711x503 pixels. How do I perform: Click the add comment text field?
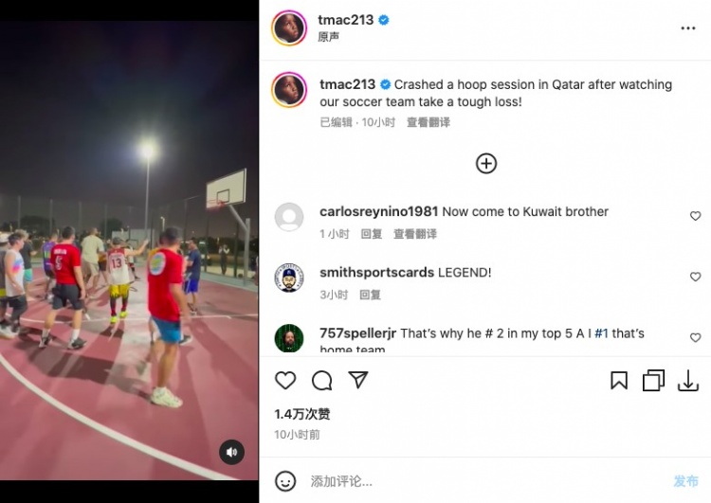tap(485, 481)
